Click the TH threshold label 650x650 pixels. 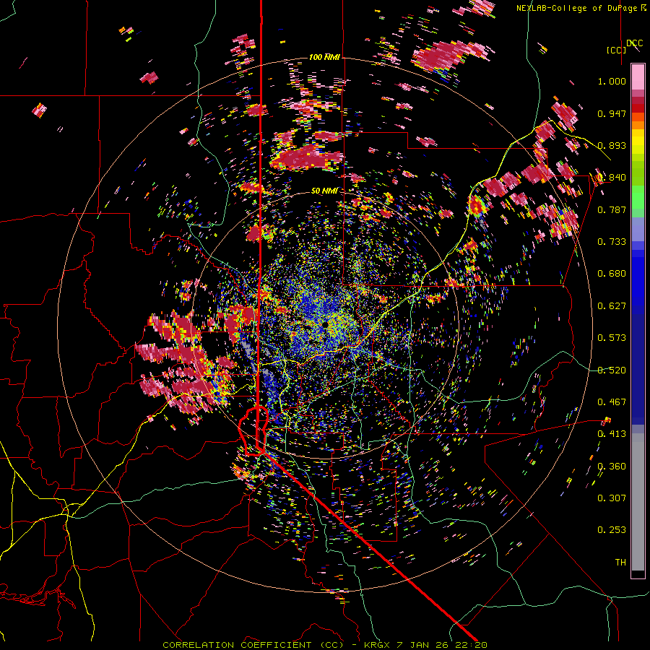620,563
